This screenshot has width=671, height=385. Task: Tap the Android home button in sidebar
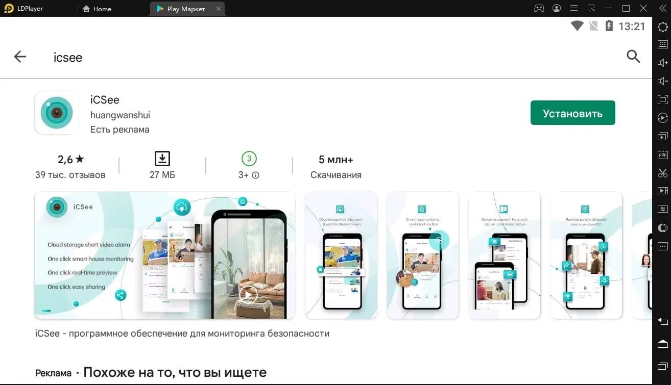(662, 343)
